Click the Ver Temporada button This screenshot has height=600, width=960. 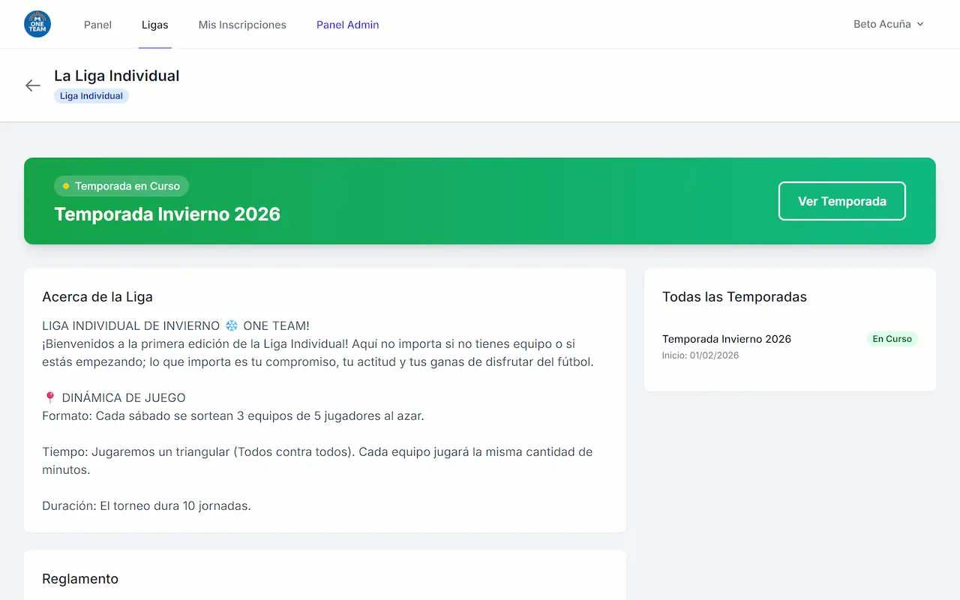point(841,201)
